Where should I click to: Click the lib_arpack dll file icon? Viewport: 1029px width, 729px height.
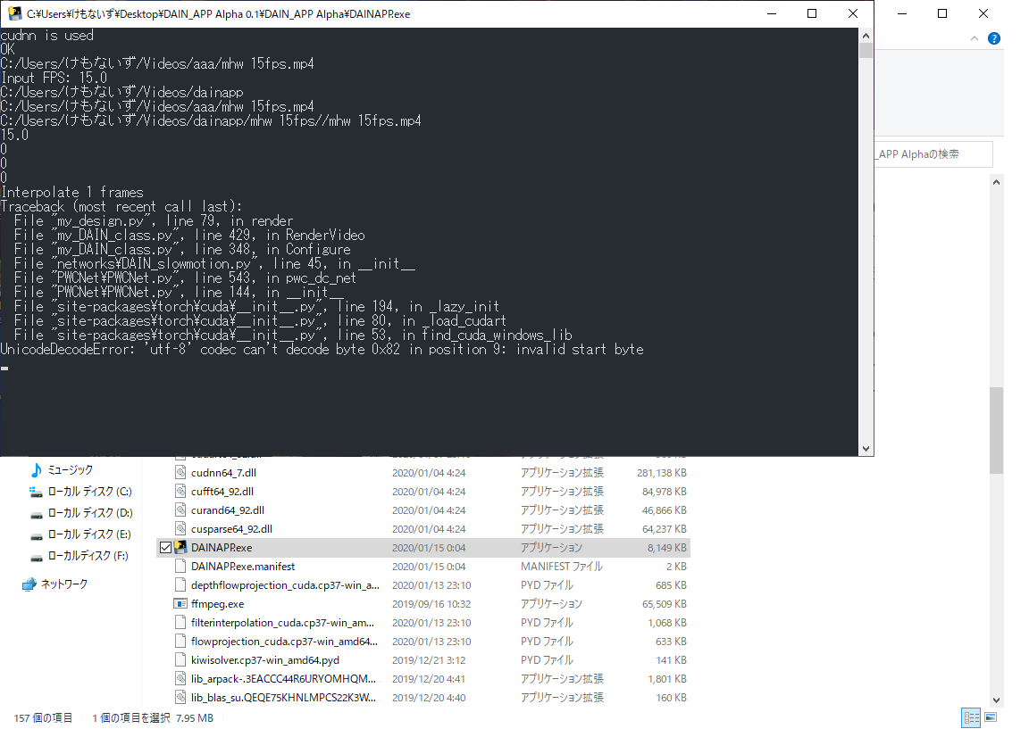click(180, 678)
